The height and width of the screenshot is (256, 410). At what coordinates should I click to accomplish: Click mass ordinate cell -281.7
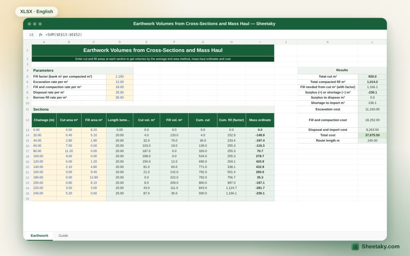[260, 188]
